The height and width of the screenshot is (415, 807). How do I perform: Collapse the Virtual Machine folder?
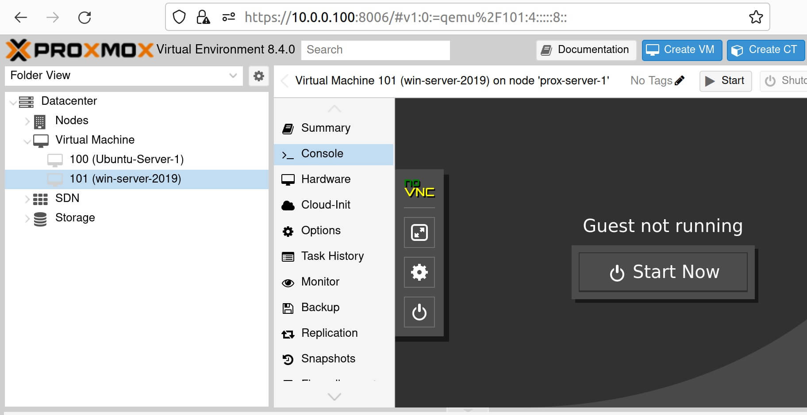[27, 141]
